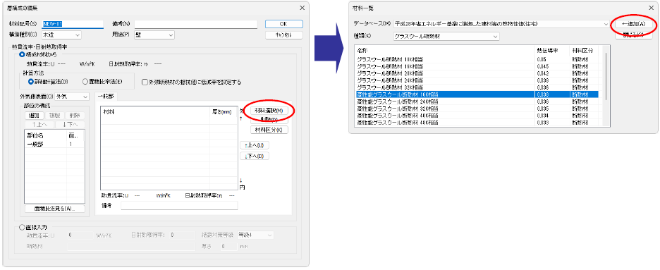The width and height of the screenshot is (660, 270).
Task: Click the 0.045 thermal conductivity value
Action: coord(542,66)
